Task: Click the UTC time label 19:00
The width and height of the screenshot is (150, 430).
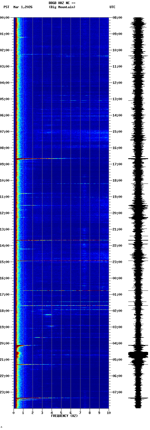Action: [117, 197]
